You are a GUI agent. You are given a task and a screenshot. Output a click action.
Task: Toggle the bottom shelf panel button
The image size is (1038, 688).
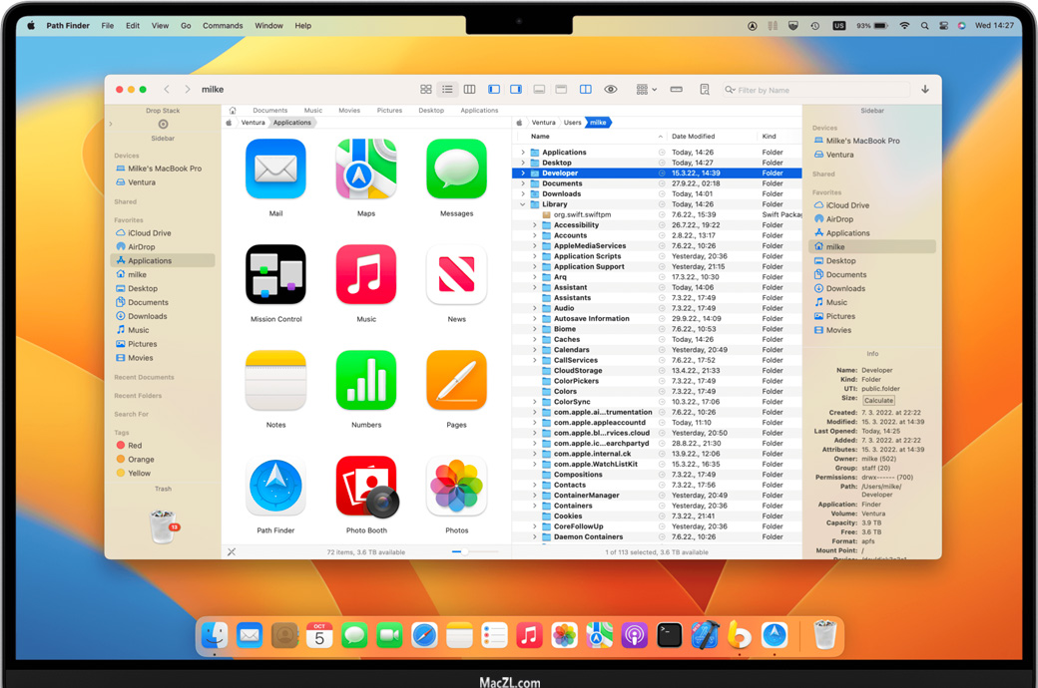(x=539, y=90)
